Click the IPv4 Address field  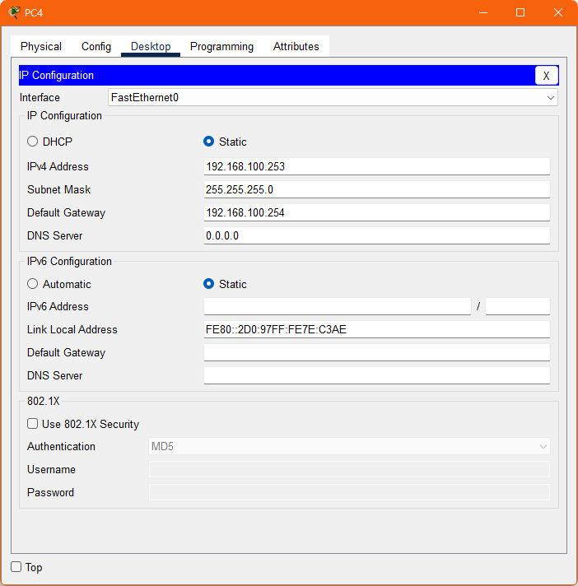click(x=377, y=166)
